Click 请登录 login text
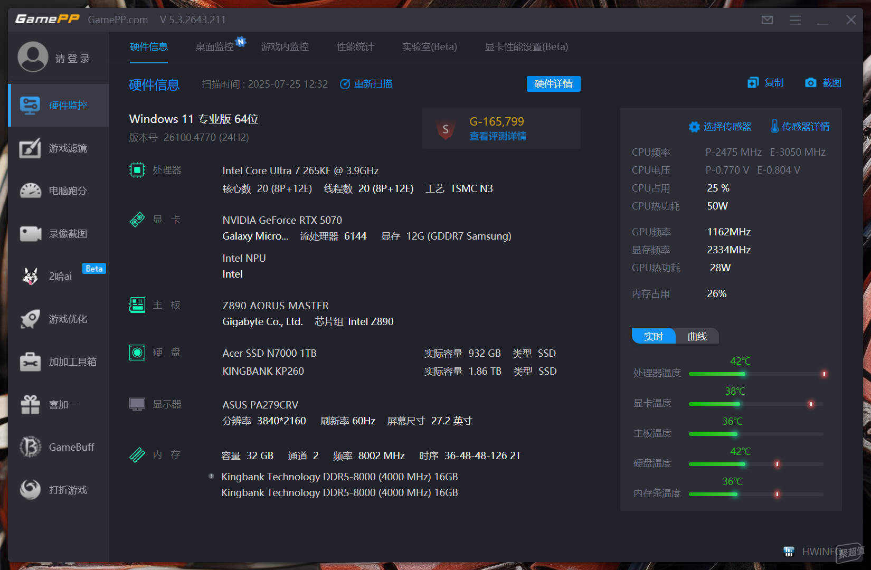The height and width of the screenshot is (570, 871). click(x=73, y=58)
